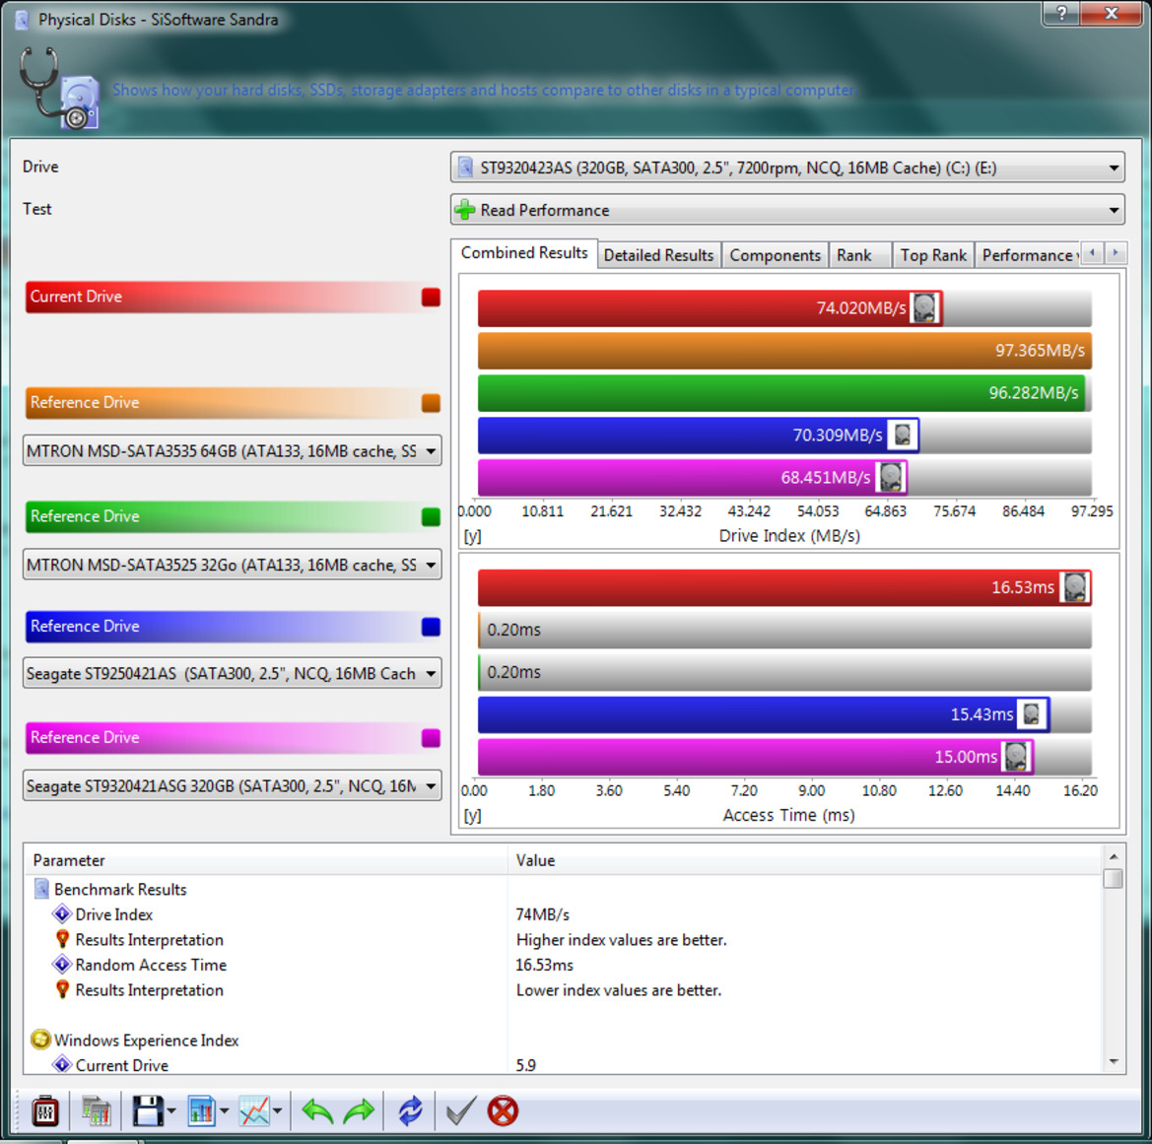Click the 74MB/s value cell
The image size is (1152, 1144).
click(542, 914)
